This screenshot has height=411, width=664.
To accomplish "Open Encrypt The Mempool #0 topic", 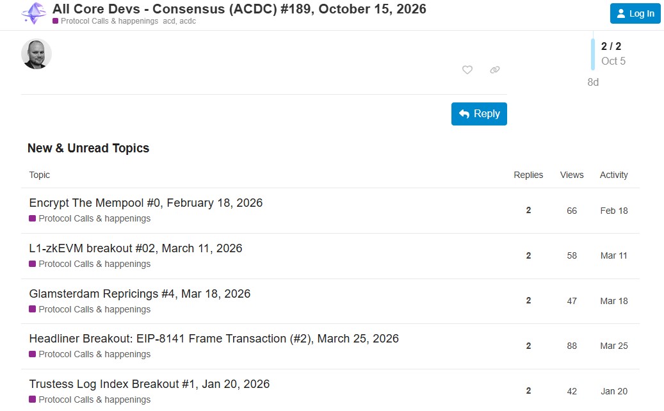I will click(x=146, y=203).
